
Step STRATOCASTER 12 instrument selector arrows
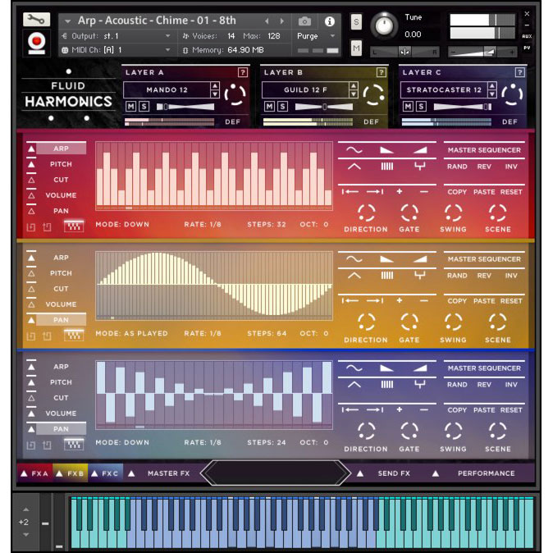pos(492,89)
